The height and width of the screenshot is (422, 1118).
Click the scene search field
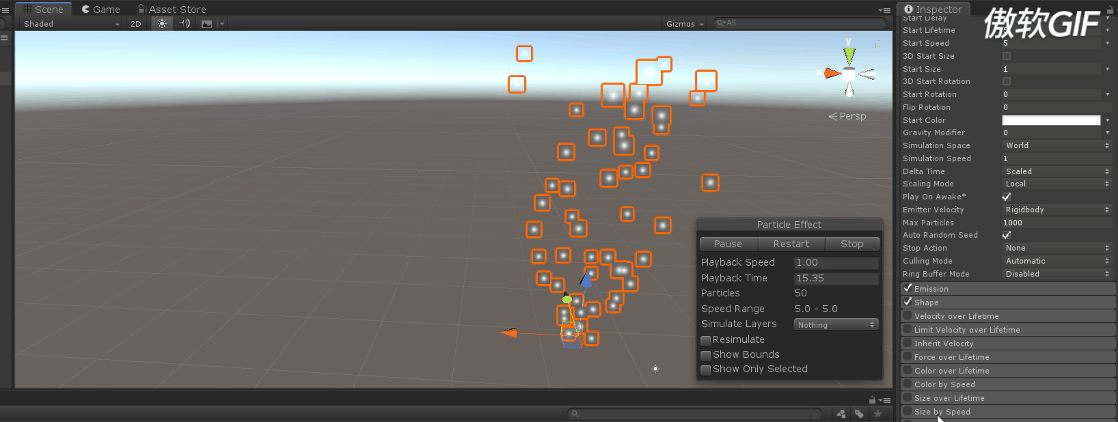[798, 23]
